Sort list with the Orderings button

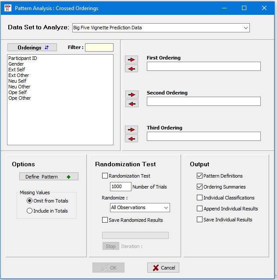pyautogui.click(x=32, y=47)
